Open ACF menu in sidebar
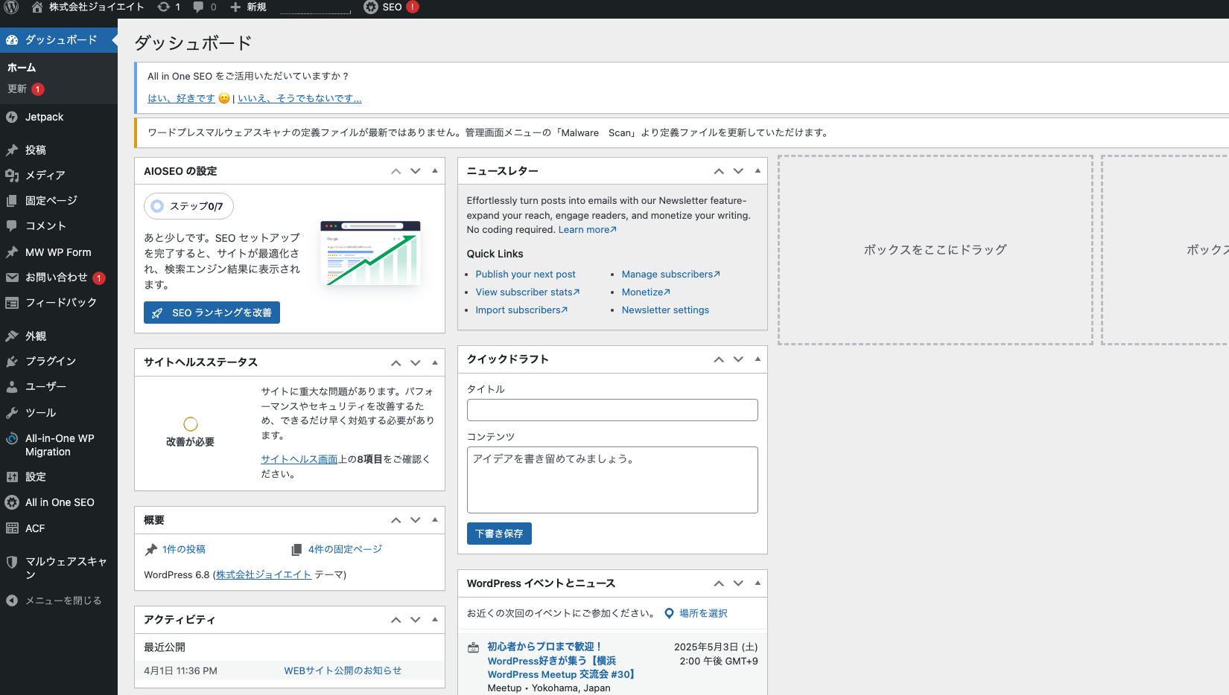Viewport: 1229px width, 695px height. [x=59, y=528]
